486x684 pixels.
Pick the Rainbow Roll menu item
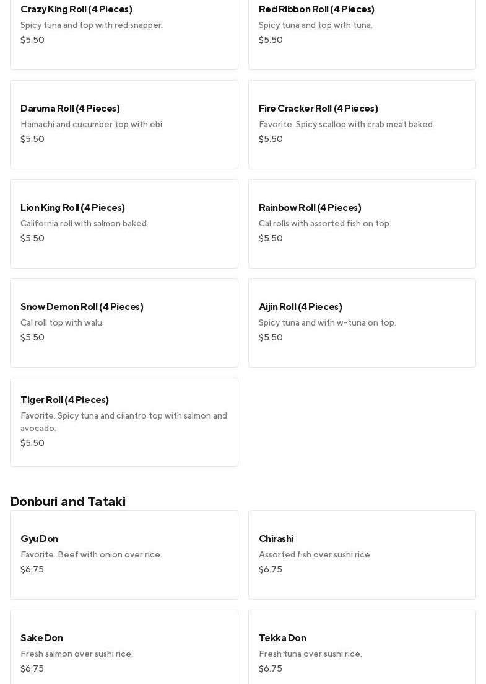click(x=362, y=223)
